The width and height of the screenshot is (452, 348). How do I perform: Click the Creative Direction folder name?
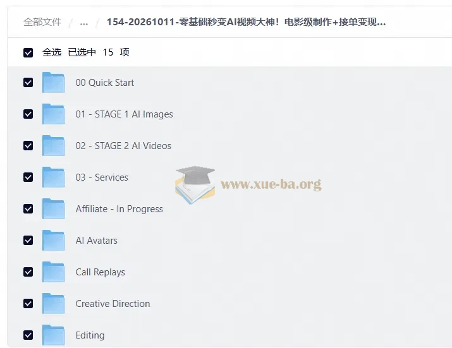coord(113,304)
